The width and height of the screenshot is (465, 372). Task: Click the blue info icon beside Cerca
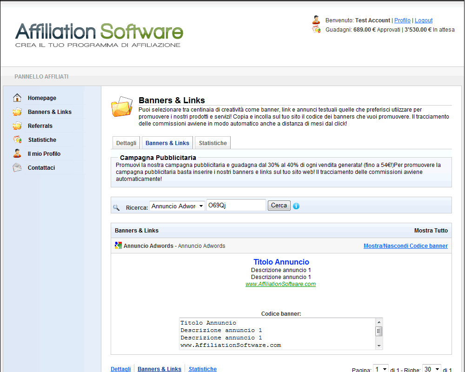point(296,206)
